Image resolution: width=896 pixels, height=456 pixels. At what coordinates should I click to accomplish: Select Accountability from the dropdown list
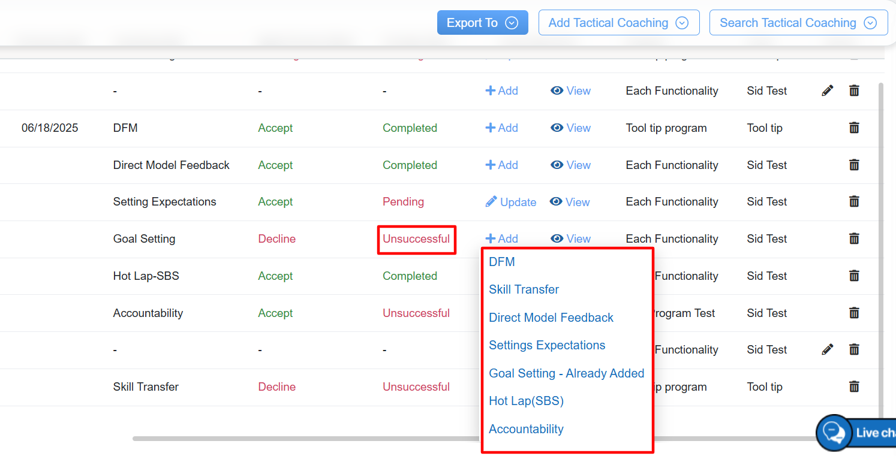point(526,429)
